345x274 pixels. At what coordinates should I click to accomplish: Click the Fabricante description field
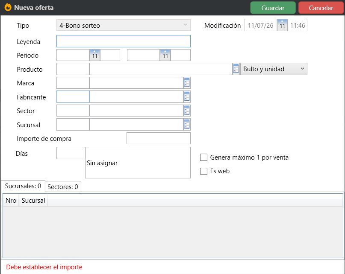tap(136, 97)
